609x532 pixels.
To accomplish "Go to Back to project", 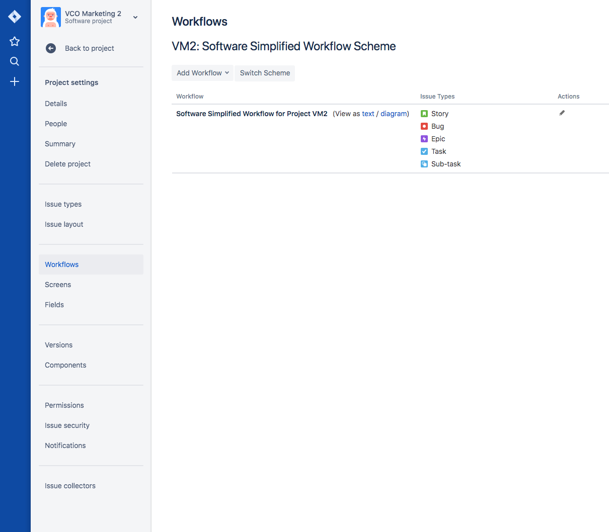I will [89, 48].
